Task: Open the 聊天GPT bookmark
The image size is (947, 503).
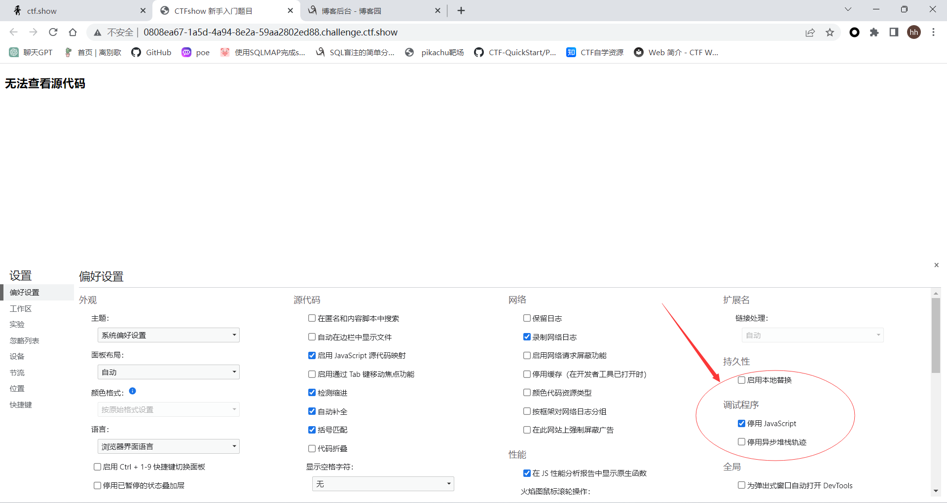Action: point(31,52)
